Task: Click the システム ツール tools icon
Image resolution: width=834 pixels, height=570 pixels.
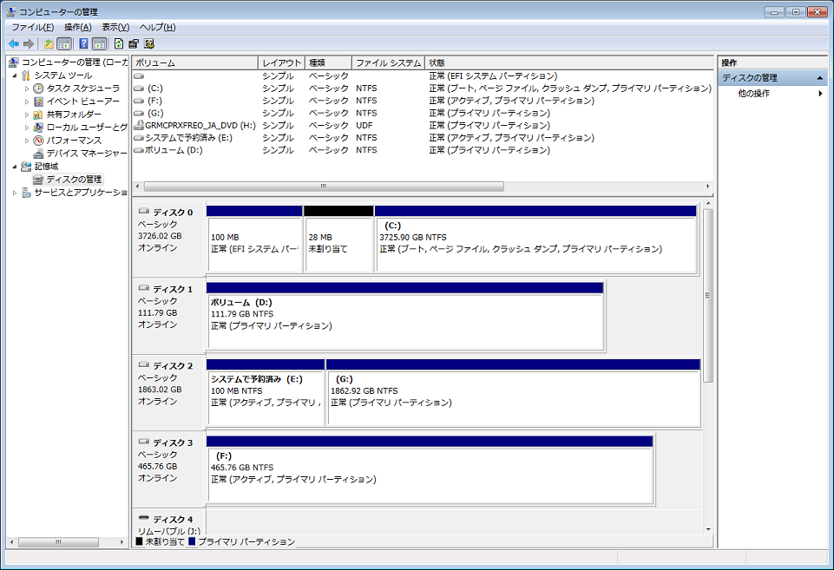Action: 26,75
